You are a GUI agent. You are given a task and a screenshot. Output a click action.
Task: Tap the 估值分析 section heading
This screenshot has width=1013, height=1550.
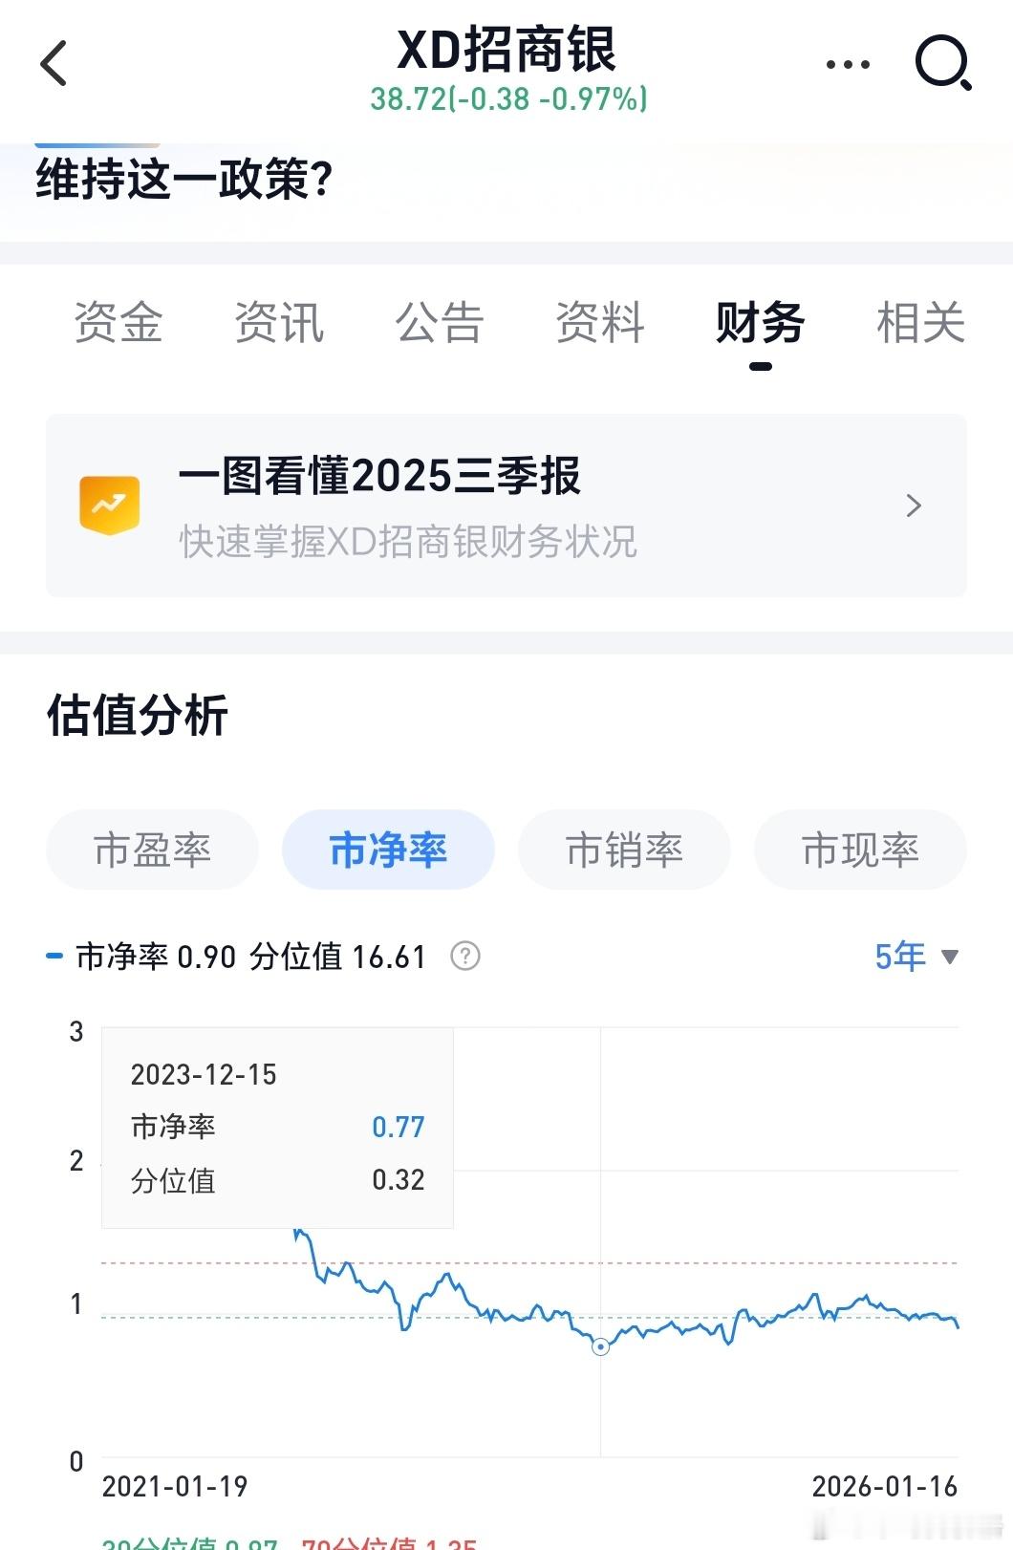click(138, 715)
